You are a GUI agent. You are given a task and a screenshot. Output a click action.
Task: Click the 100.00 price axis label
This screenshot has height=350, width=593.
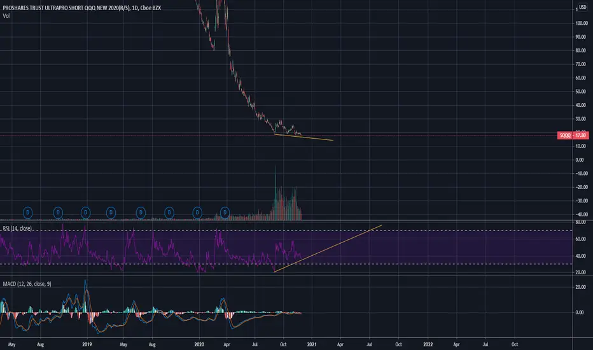(x=582, y=23)
